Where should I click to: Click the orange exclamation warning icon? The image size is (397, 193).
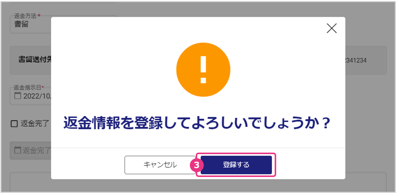point(203,69)
